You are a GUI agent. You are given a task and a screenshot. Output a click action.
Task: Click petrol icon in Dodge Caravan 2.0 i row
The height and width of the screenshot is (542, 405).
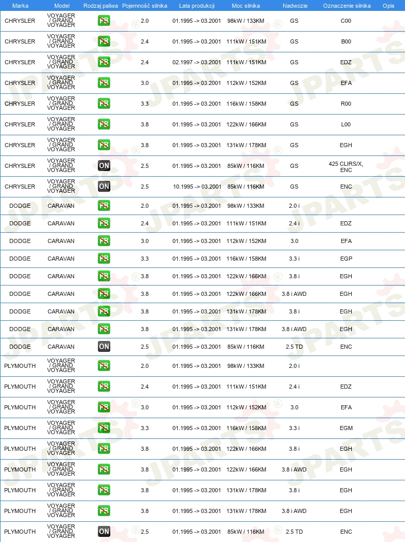[104, 206]
